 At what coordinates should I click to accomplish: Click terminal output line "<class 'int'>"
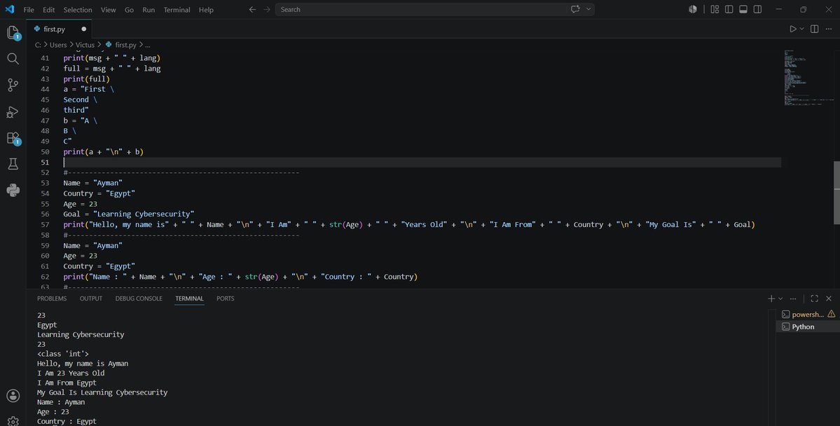(63, 354)
